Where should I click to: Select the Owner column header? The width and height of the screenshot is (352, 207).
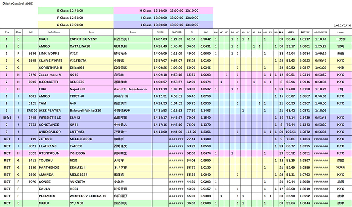click(x=133, y=32)
